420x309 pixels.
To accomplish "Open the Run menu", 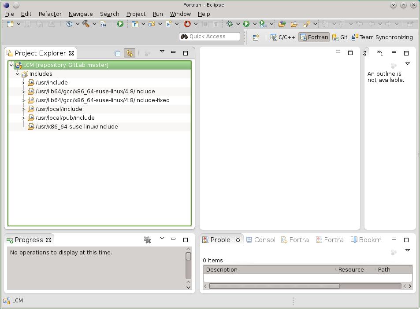I will (x=158, y=14).
